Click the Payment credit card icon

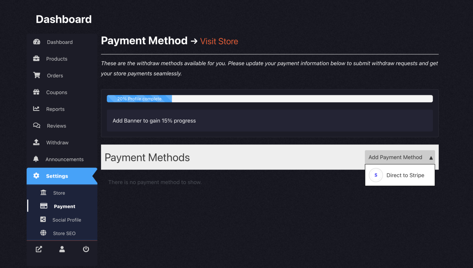[44, 206]
